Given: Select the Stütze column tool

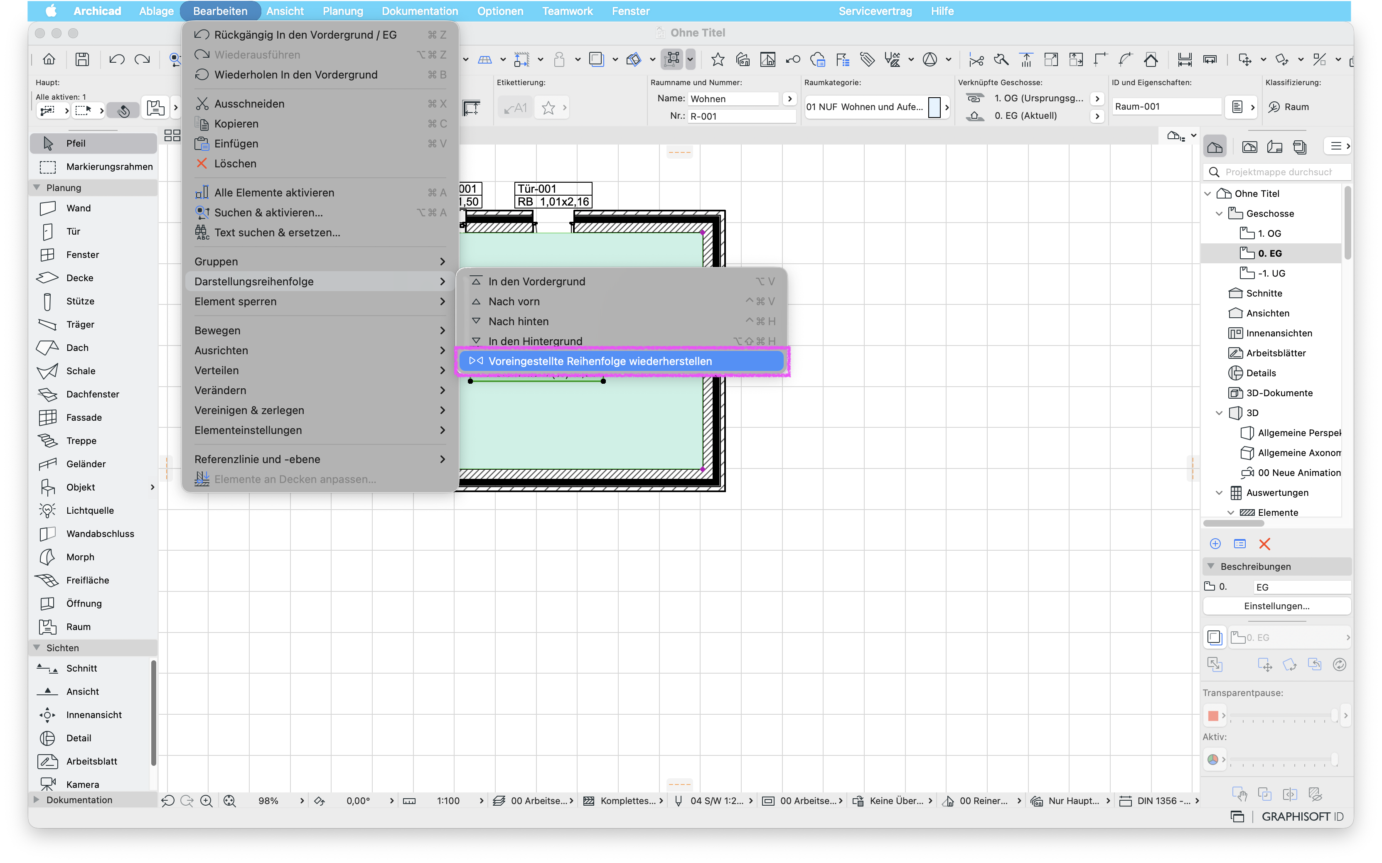Looking at the screenshot, I should 93,302.
